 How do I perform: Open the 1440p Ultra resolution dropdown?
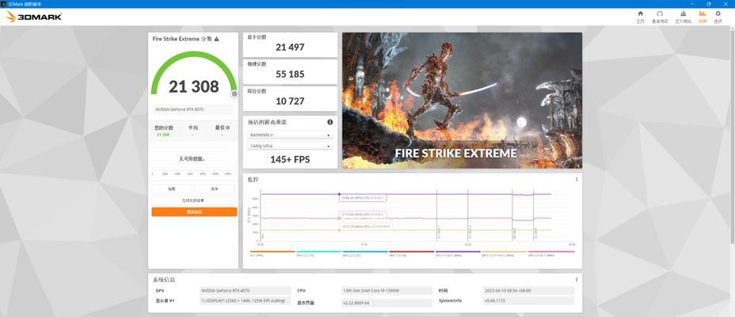tap(290, 147)
